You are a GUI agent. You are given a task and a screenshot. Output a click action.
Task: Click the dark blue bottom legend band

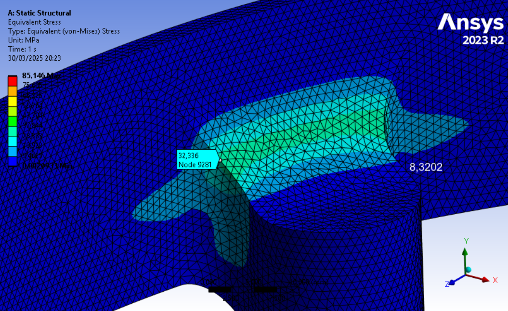point(13,161)
